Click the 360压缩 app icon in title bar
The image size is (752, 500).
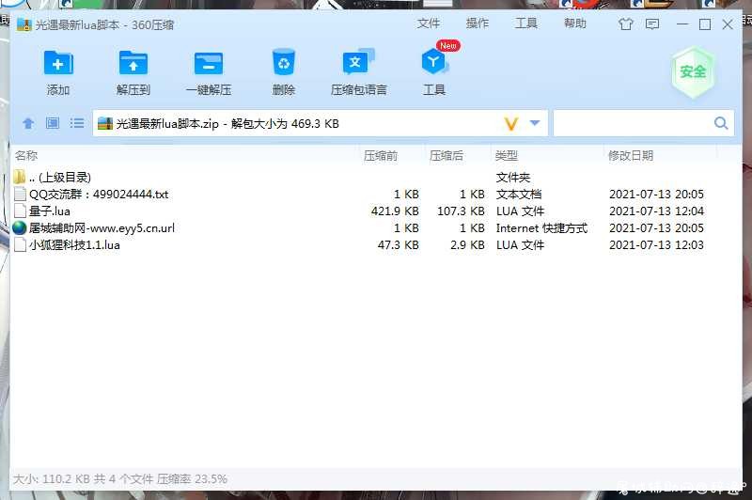24,24
